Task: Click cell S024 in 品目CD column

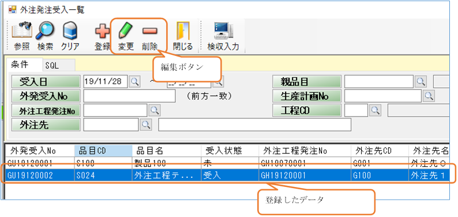Action: tap(103, 175)
